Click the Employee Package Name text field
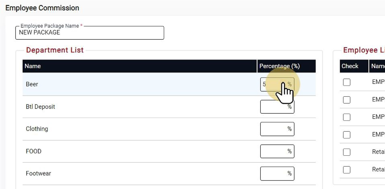 point(89,33)
